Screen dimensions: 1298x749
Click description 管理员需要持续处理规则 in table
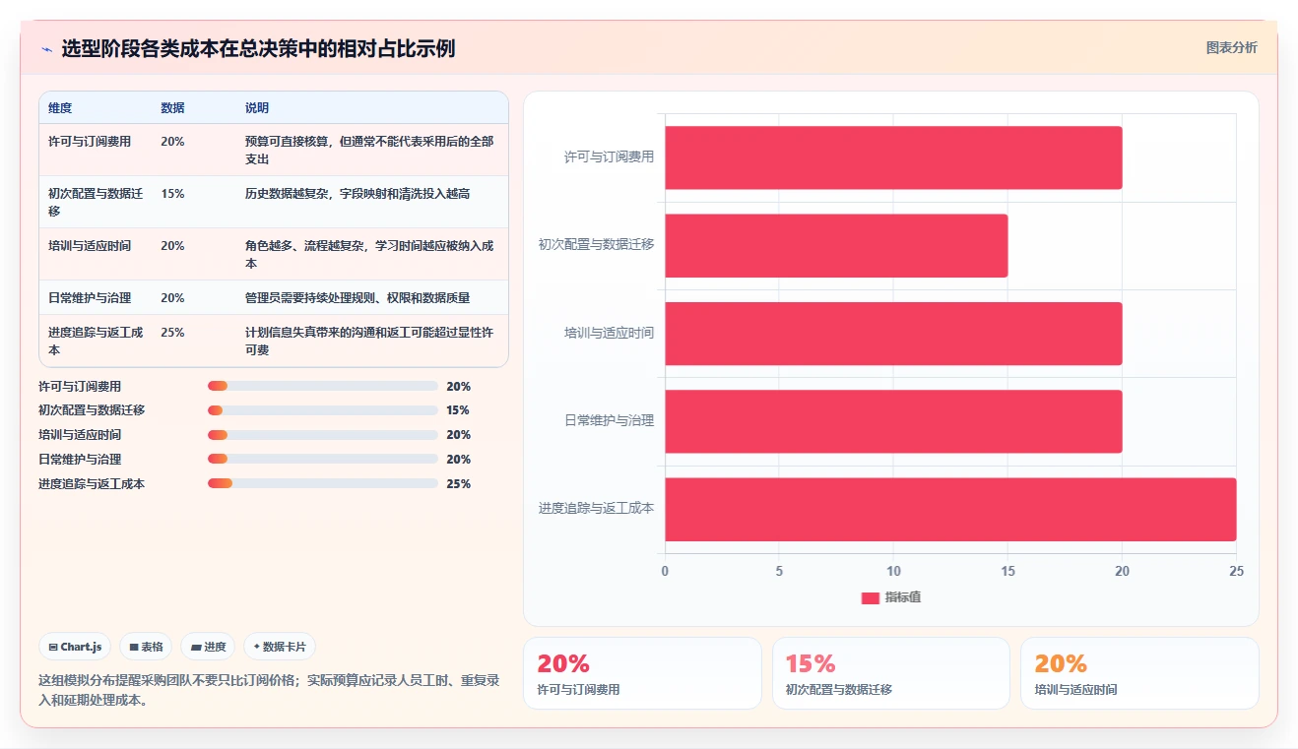[357, 298]
